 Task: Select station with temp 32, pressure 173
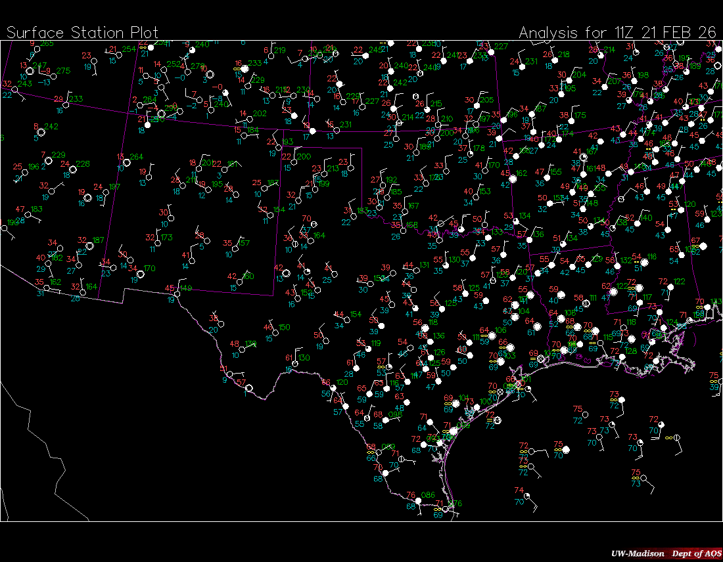tap(159, 242)
